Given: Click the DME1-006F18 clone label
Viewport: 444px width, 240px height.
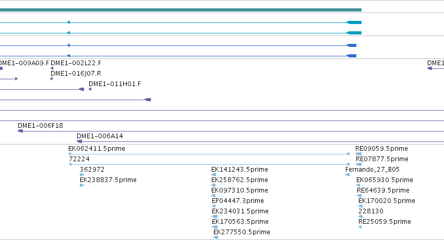Looking at the screenshot, I should tap(40, 125).
